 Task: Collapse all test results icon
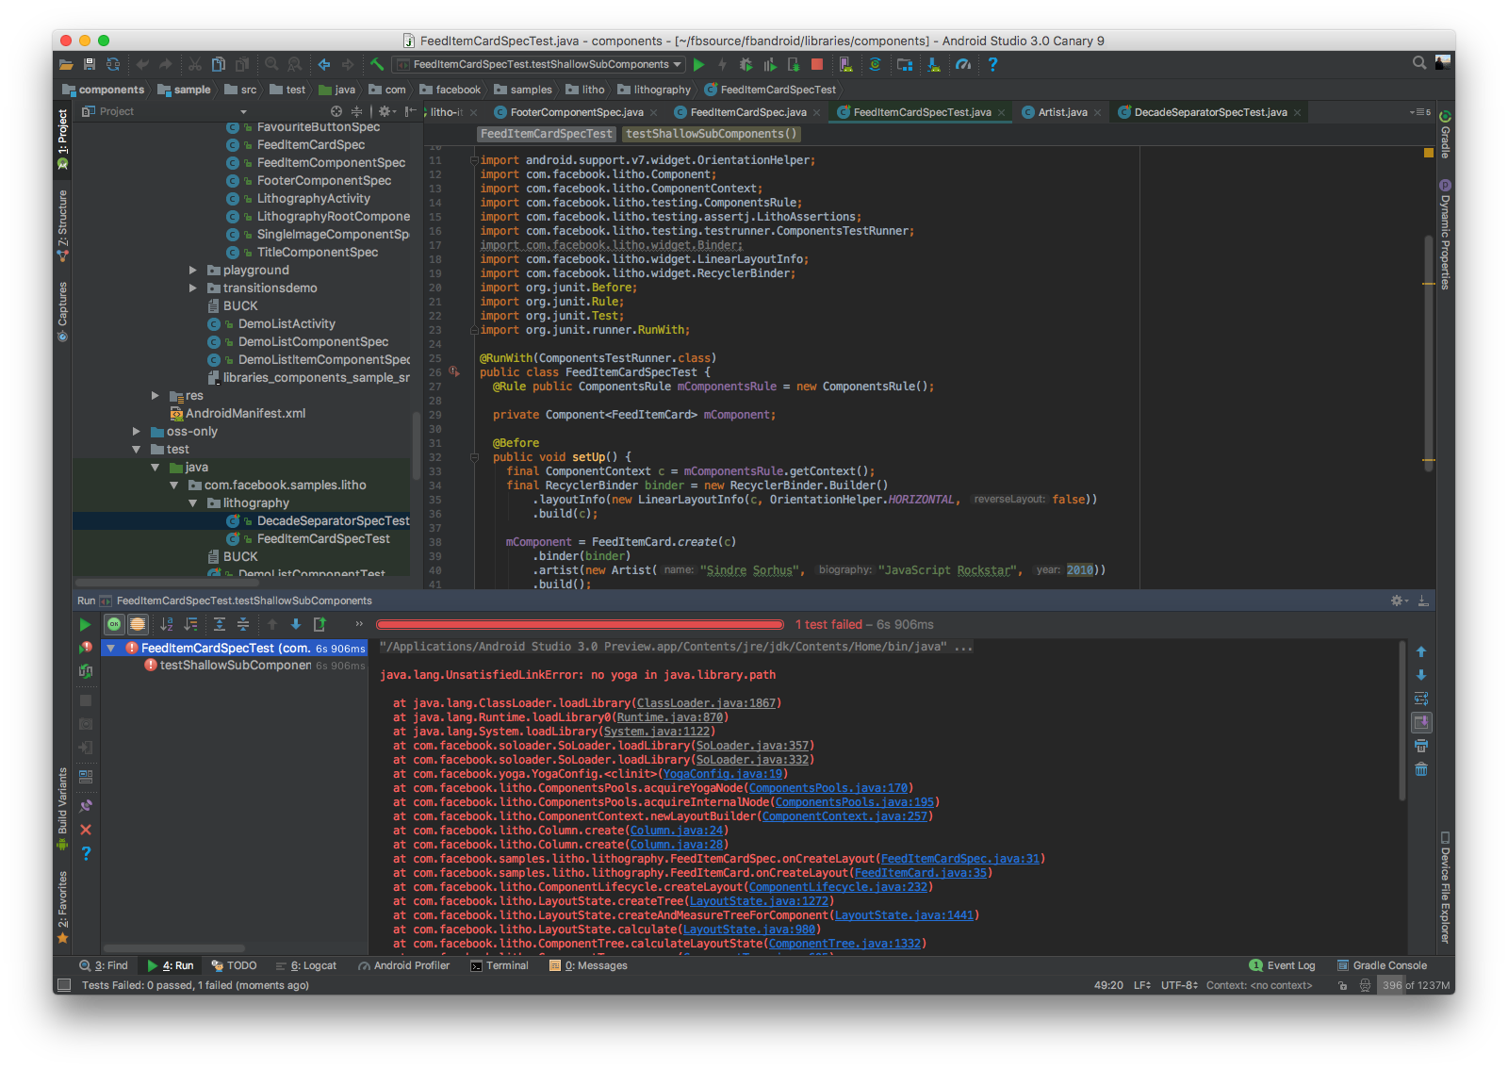point(243,624)
